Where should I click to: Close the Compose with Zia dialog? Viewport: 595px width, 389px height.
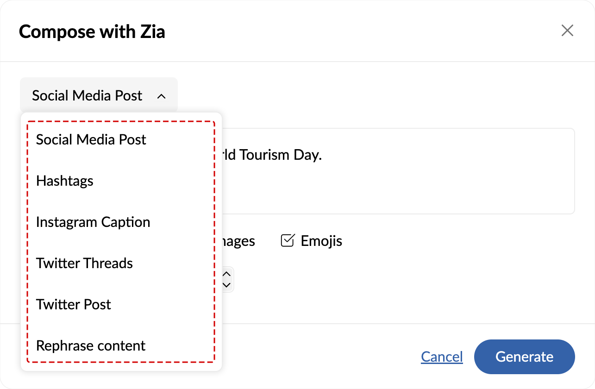(567, 31)
